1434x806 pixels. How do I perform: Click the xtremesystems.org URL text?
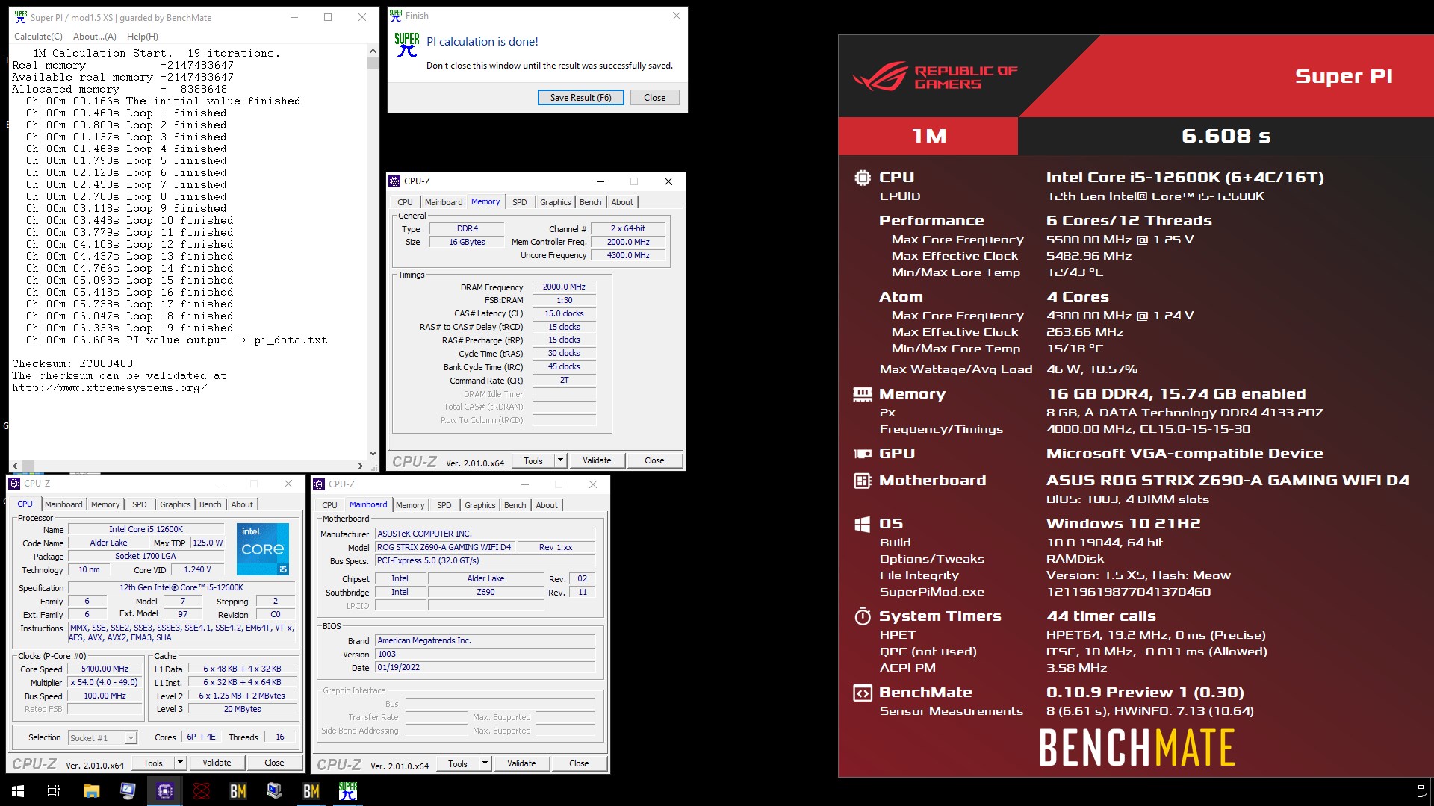click(109, 388)
